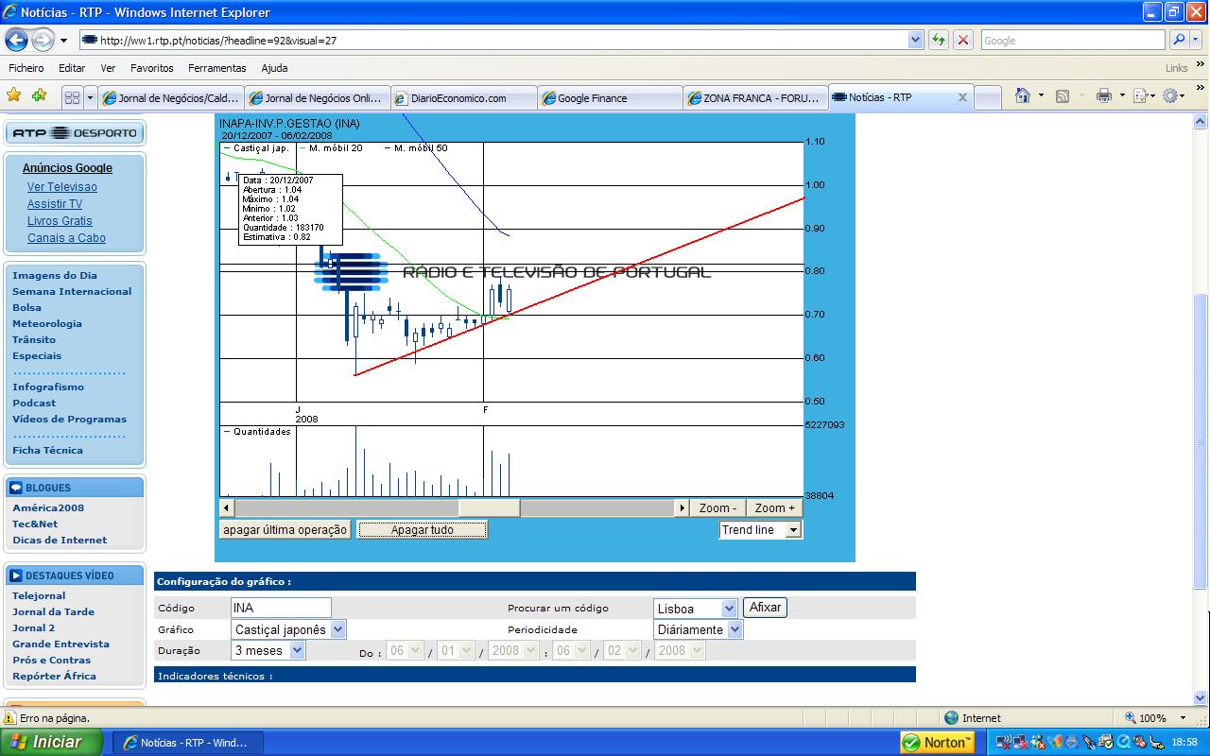Click the Home house icon in toolbar
The height and width of the screenshot is (756, 1210).
click(x=1022, y=95)
